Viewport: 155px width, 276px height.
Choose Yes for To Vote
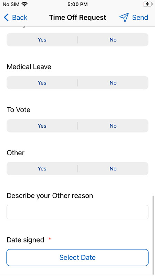[x=42, y=126]
